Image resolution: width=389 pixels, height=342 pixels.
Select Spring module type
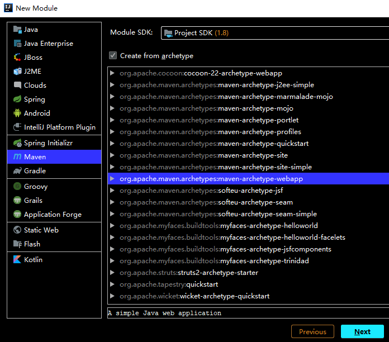(x=54, y=99)
